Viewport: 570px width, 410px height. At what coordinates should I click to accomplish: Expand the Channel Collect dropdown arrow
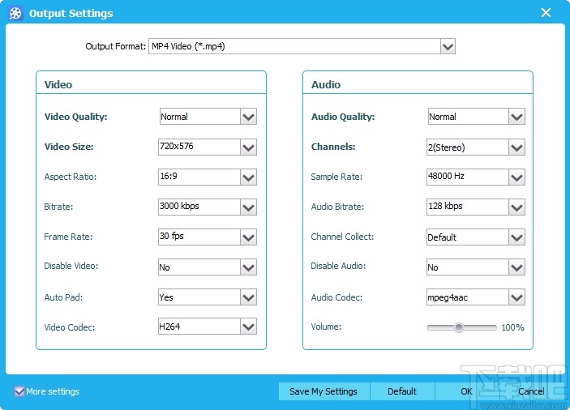[x=517, y=237]
